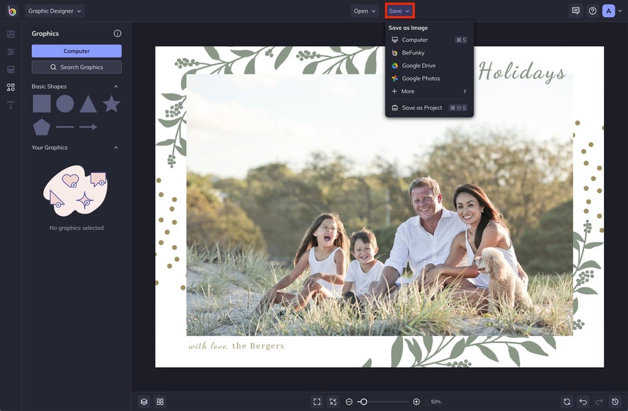Add the pentagon basic shape
The height and width of the screenshot is (411, 628).
pyautogui.click(x=42, y=127)
